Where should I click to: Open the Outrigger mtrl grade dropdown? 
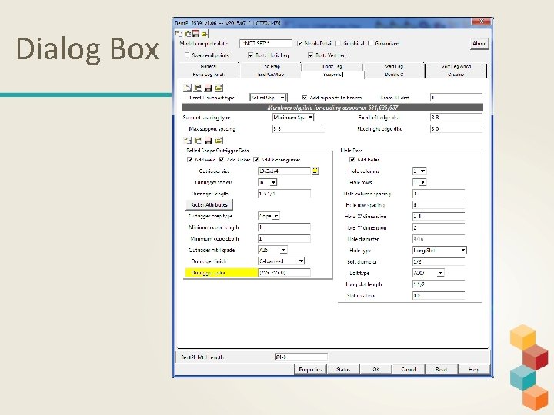pos(283,250)
